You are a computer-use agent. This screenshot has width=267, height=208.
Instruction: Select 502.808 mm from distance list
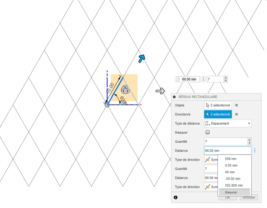point(234,186)
